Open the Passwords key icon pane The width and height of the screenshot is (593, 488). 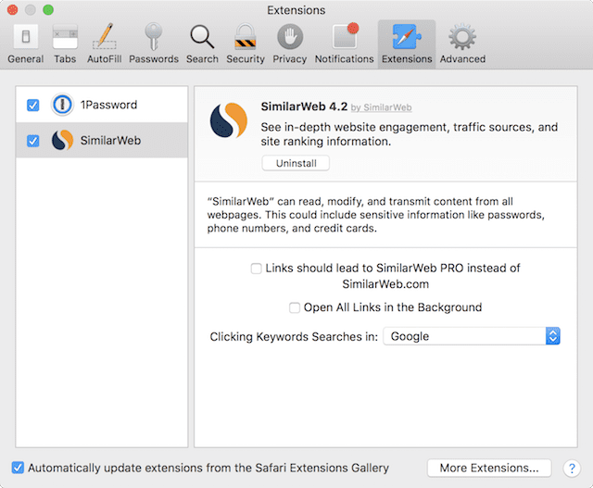(154, 43)
